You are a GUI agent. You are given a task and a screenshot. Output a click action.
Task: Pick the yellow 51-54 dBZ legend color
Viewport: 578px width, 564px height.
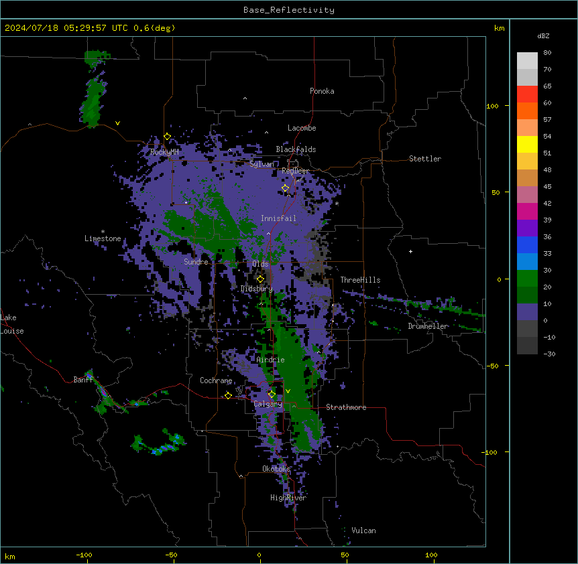(527, 144)
